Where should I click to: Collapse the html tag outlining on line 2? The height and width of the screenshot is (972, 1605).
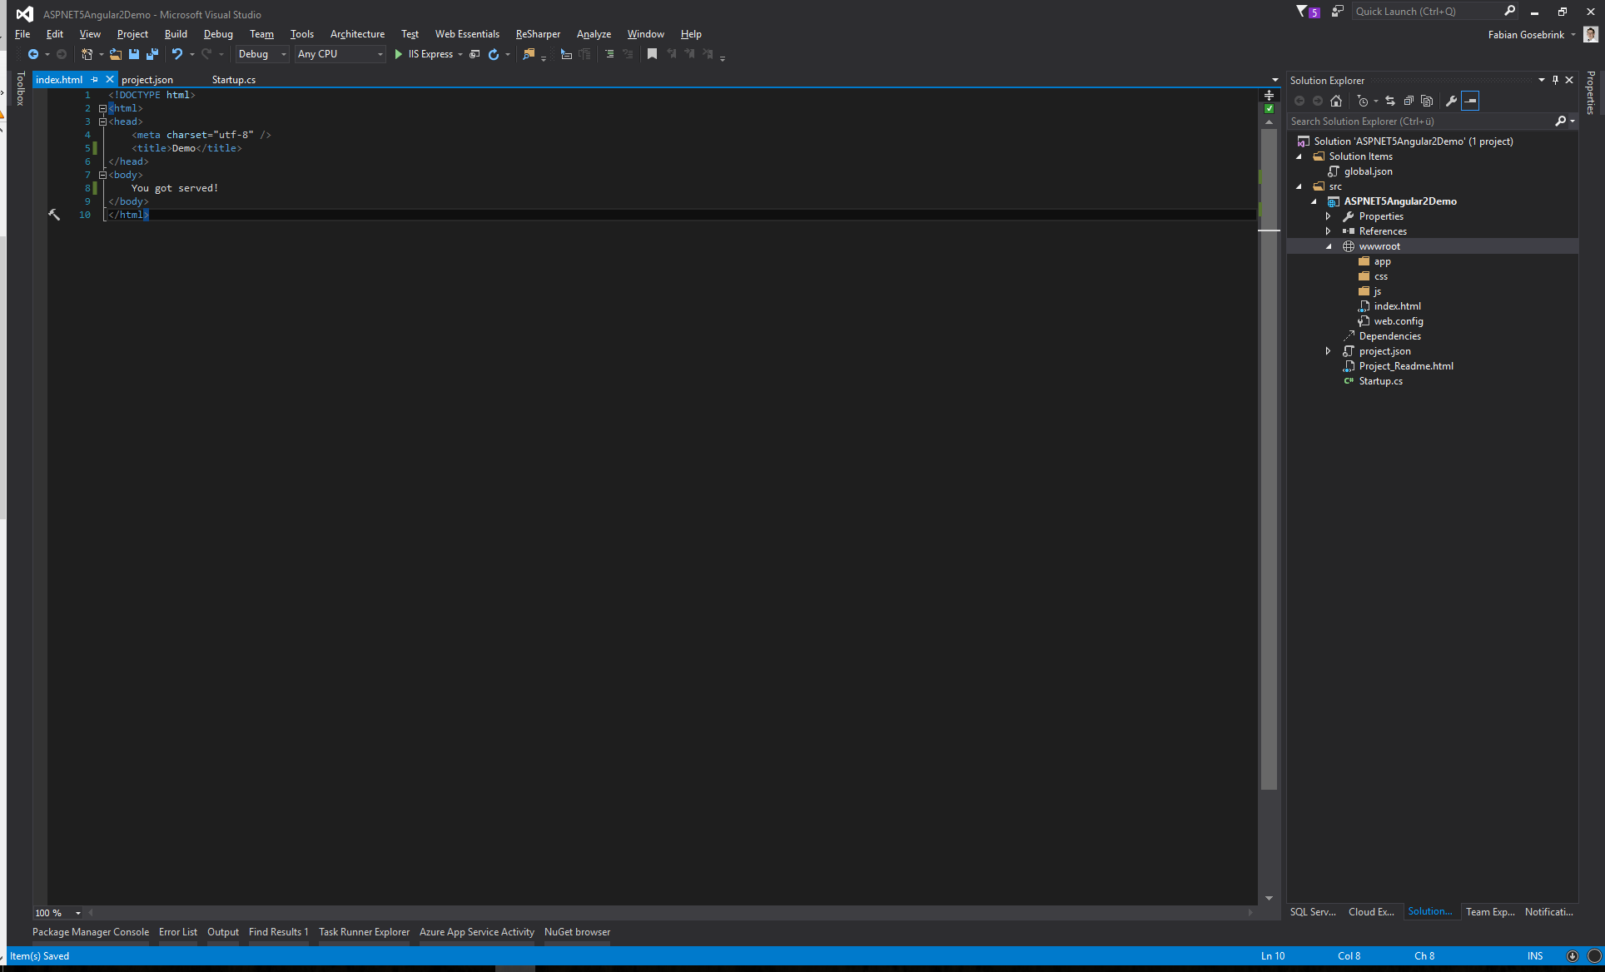[102, 108]
